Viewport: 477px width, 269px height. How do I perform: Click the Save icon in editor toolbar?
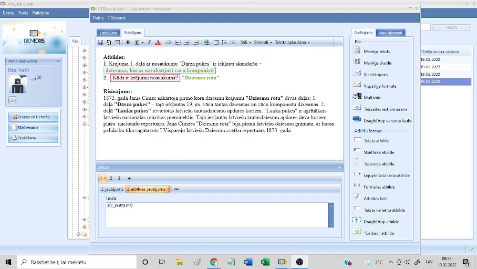click(x=100, y=42)
